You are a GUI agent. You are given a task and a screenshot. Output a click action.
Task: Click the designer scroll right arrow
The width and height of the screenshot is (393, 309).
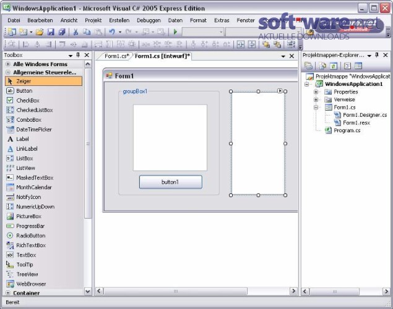click(293, 291)
